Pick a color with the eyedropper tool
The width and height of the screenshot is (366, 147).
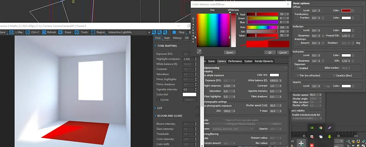[x=199, y=51]
